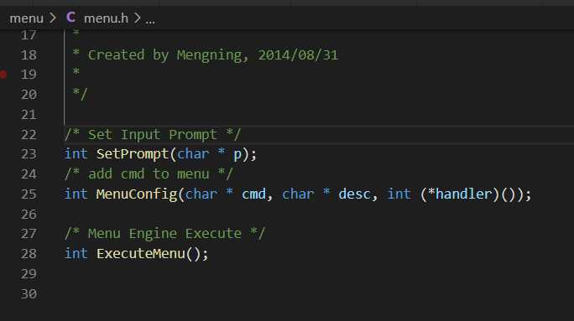Toggle the breakpoint dot at line 19

(x=3, y=75)
